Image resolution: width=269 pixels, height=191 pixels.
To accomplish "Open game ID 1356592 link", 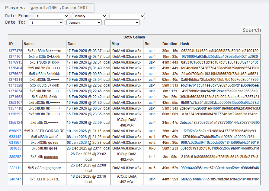I will point(15,114).
